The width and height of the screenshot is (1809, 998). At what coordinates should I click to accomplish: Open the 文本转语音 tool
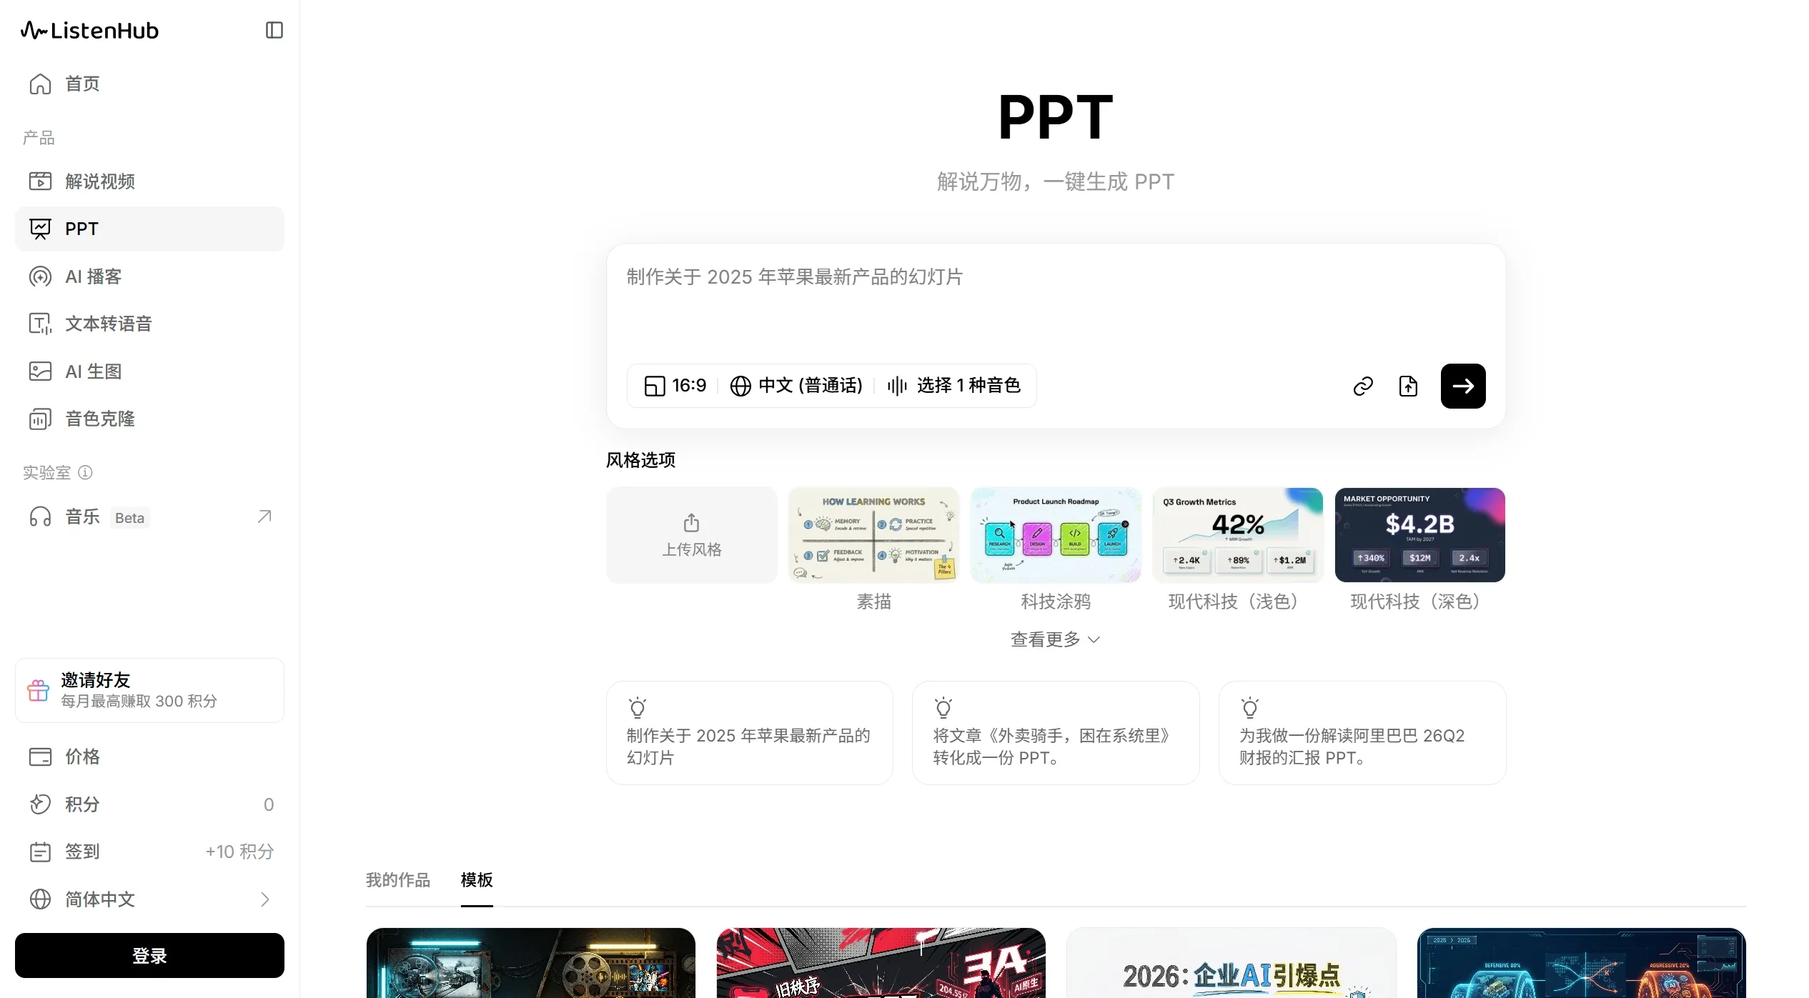coord(109,323)
